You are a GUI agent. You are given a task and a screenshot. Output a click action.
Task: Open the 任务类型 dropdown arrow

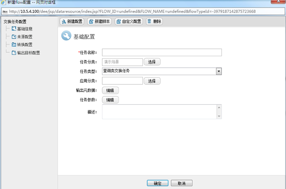coord(219,71)
